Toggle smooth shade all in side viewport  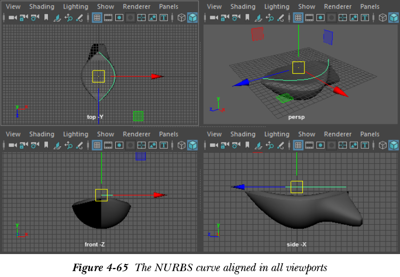(x=394, y=145)
